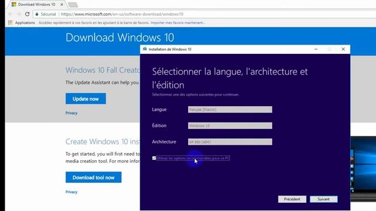The image size is (376, 211).
Task: Open the Applications grid icon in bookmarks bar
Action: tap(10, 23)
